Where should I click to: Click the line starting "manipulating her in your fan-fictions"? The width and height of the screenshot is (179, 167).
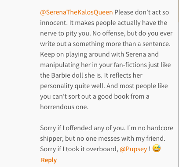106,65
